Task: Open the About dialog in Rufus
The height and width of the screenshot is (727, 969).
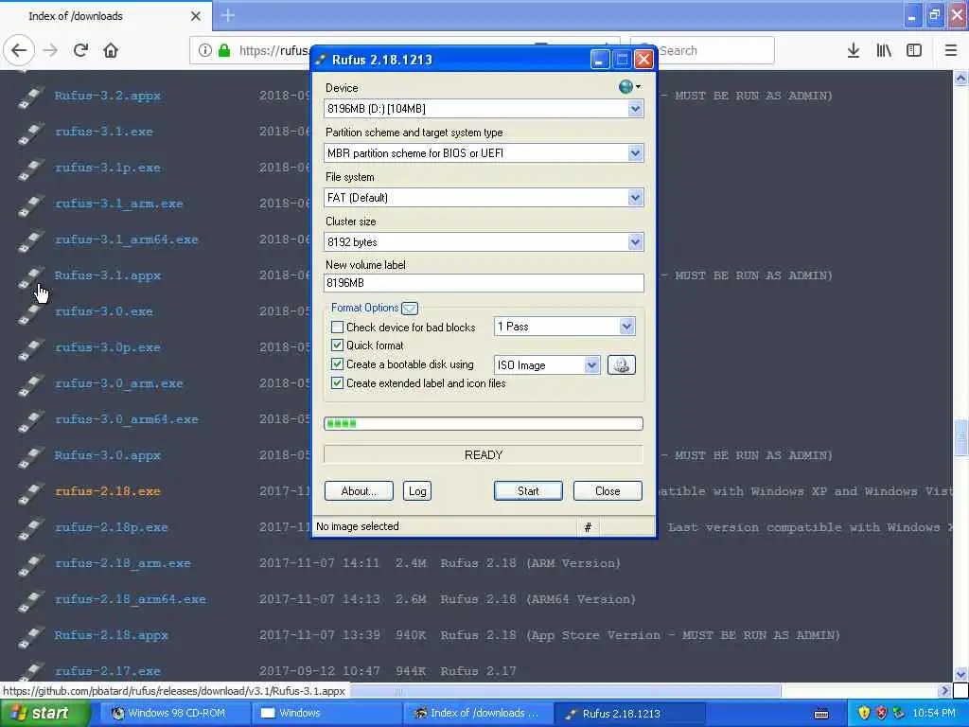Action: click(x=359, y=491)
